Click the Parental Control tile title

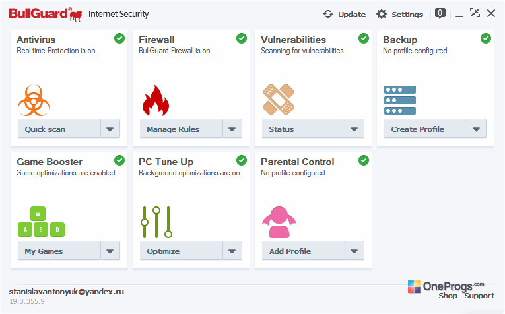coord(298,162)
